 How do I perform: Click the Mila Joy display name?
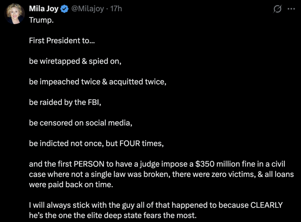point(44,9)
